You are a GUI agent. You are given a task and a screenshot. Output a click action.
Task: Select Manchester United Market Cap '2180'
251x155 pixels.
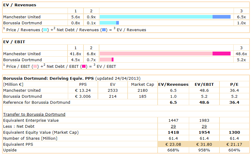143,91
